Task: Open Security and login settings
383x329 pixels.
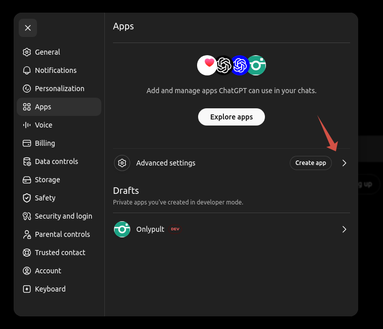Action: coord(59,216)
